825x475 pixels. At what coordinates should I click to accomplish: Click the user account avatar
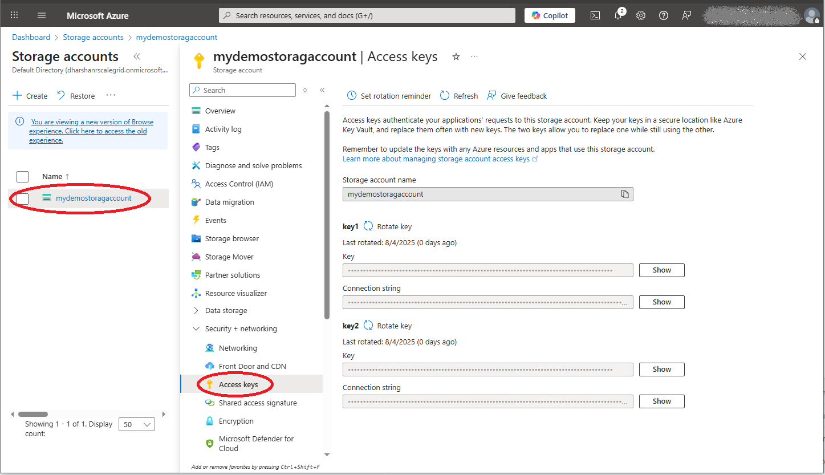pos(811,15)
